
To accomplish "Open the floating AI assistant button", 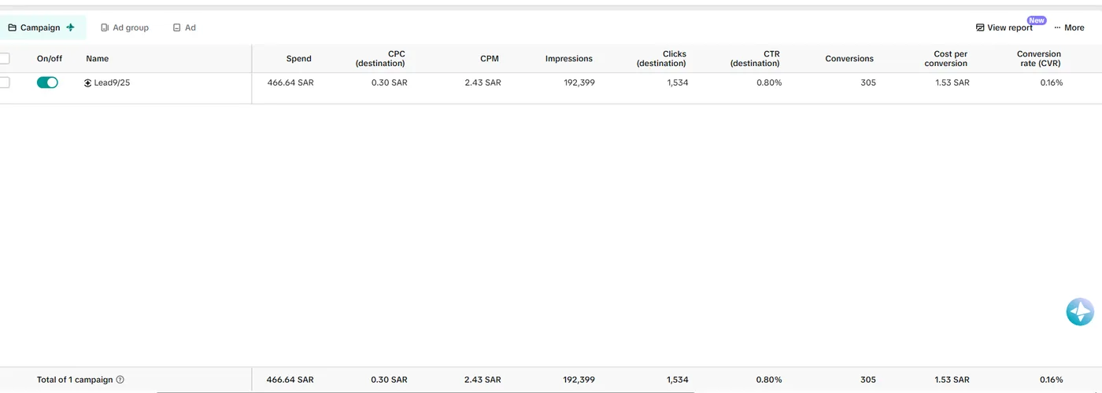I will point(1080,312).
